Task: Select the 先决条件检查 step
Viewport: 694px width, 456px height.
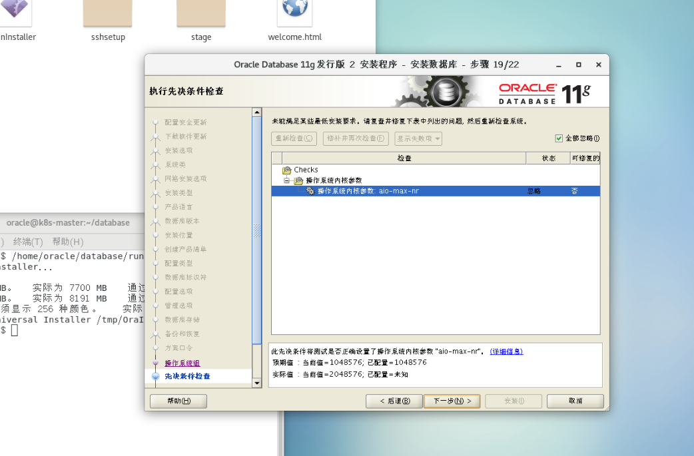Action: (188, 376)
